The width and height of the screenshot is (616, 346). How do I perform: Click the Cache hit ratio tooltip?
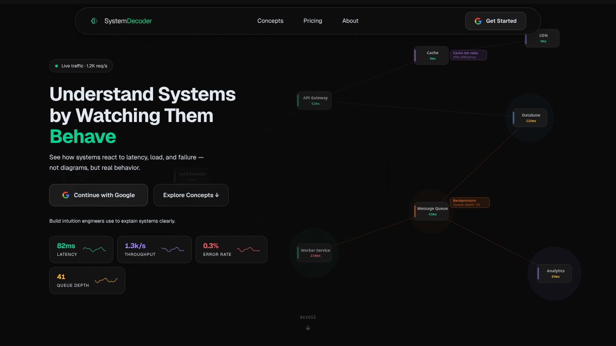468,55
